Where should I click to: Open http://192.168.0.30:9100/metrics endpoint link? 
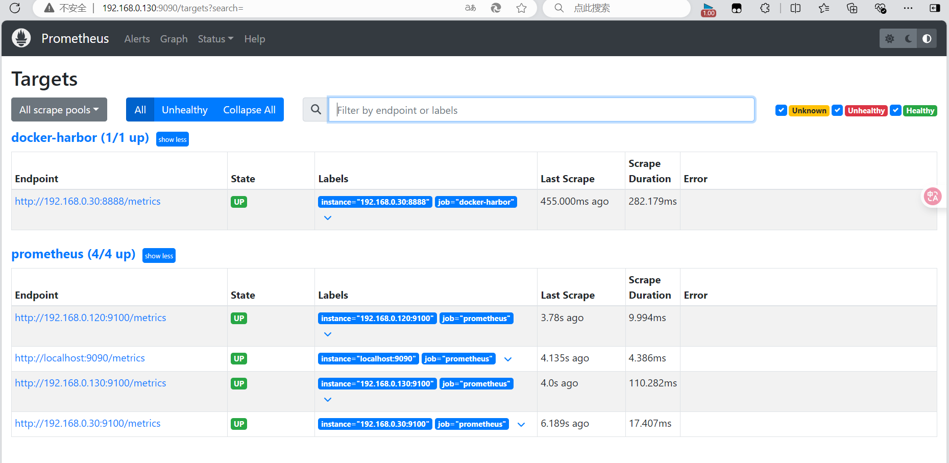pyautogui.click(x=88, y=423)
